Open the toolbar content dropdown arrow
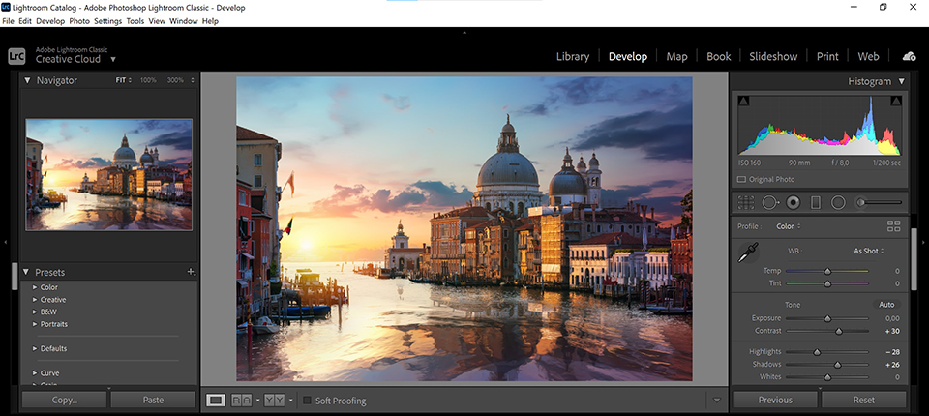This screenshot has height=416, width=929. coord(717,401)
